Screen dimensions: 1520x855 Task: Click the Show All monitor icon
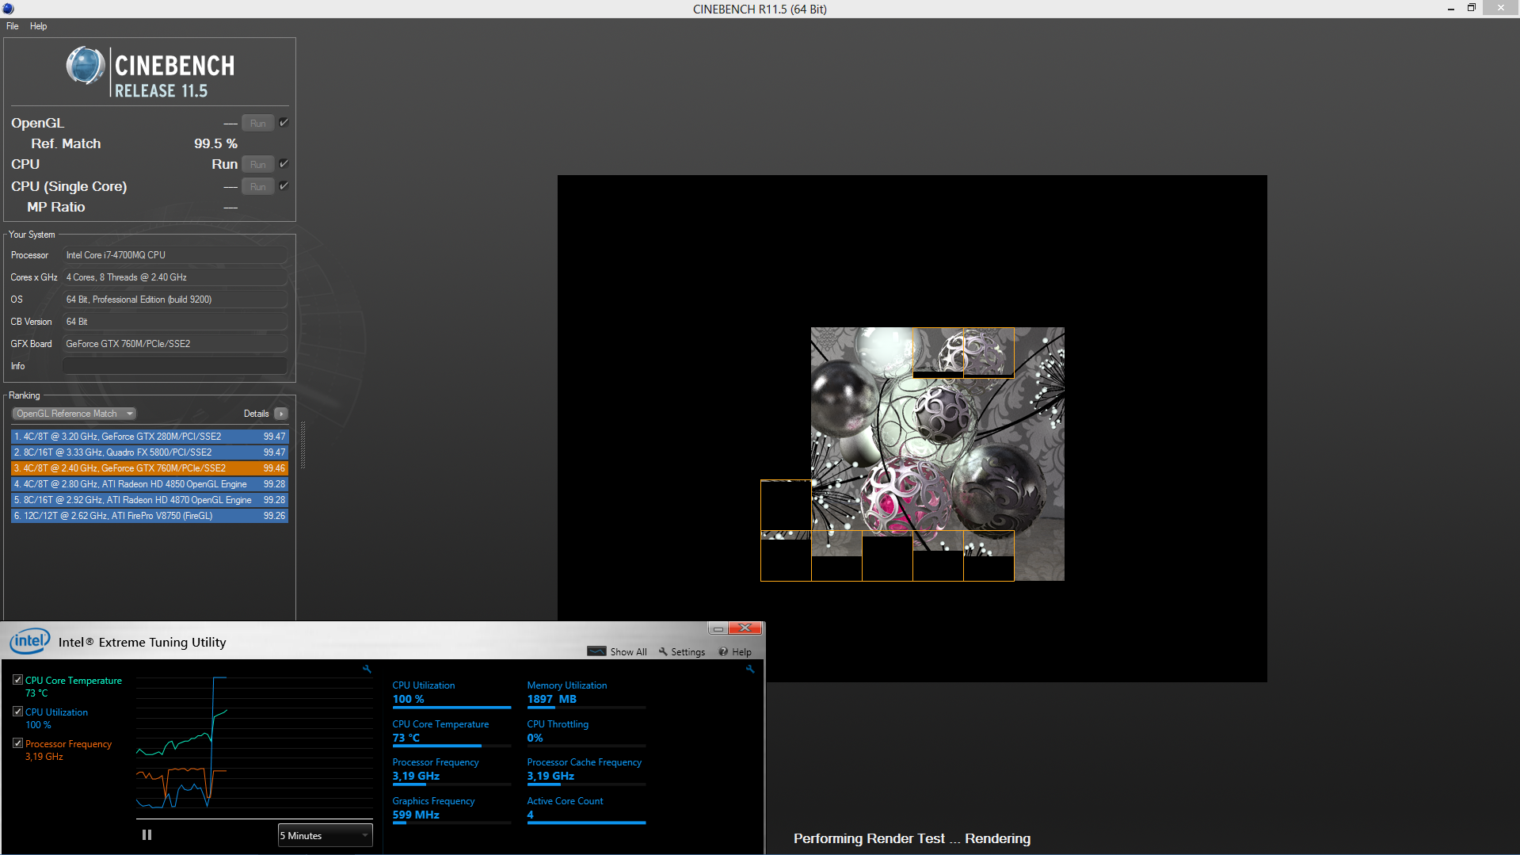pos(596,651)
